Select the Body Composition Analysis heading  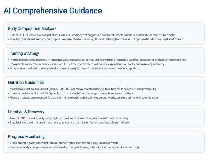coord(32,28)
